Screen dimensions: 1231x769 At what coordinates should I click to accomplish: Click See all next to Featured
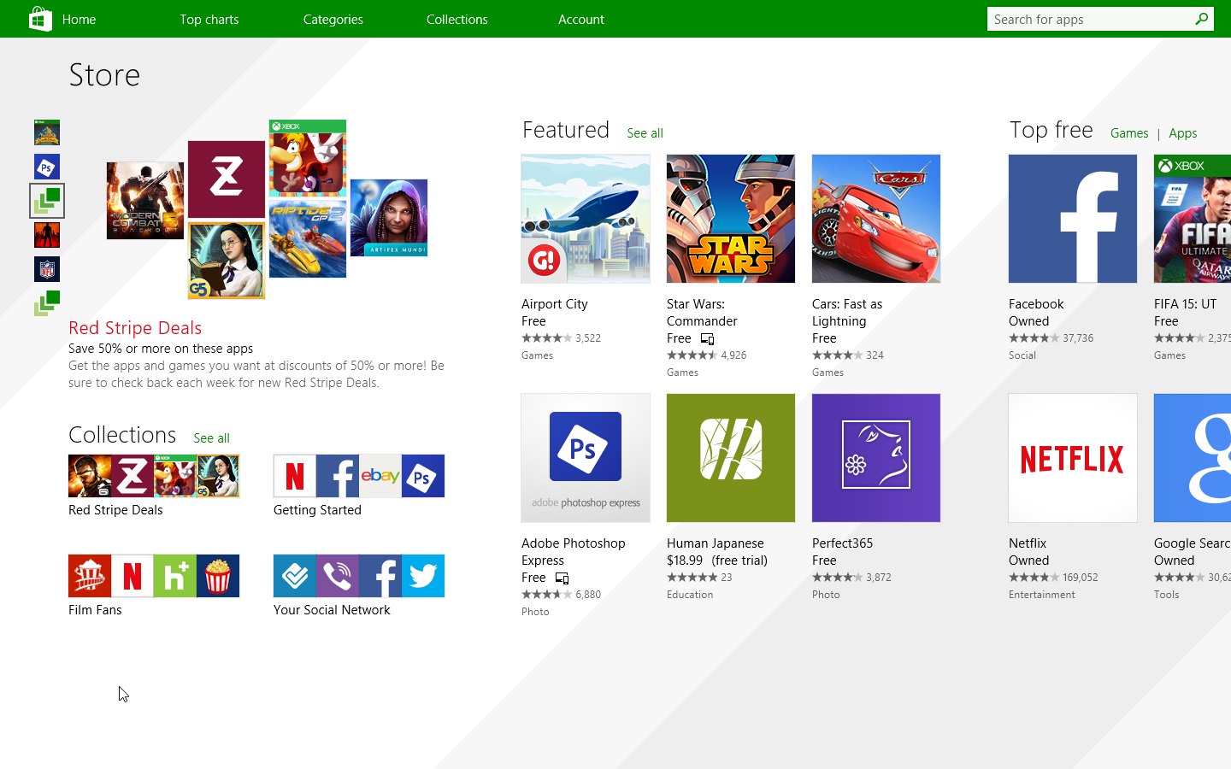pos(645,133)
